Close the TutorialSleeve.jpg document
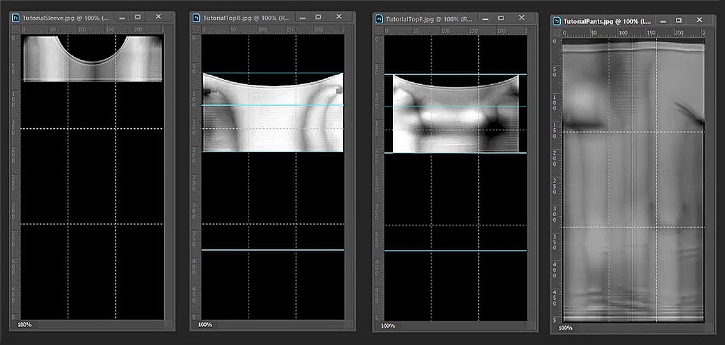The image size is (725, 345). click(x=158, y=17)
